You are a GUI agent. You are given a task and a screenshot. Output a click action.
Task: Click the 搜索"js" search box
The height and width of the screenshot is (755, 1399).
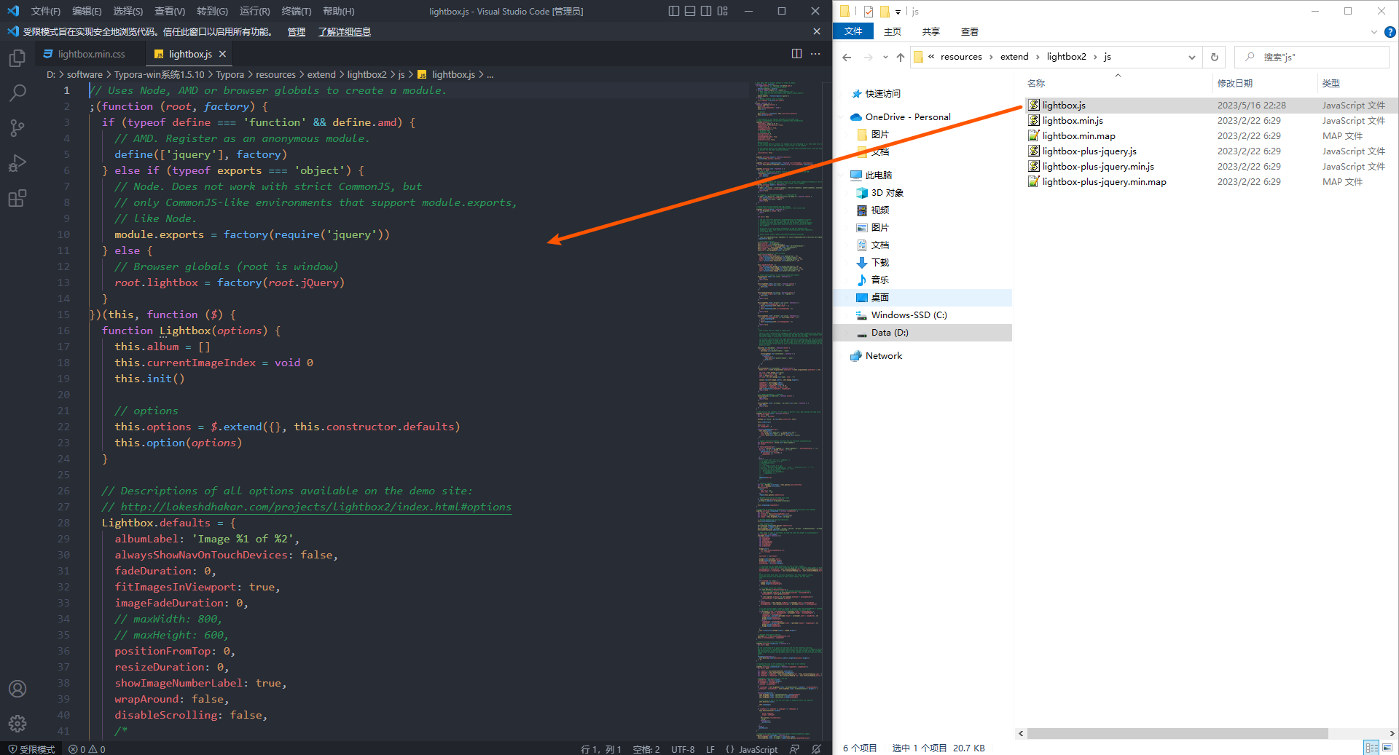(1312, 57)
